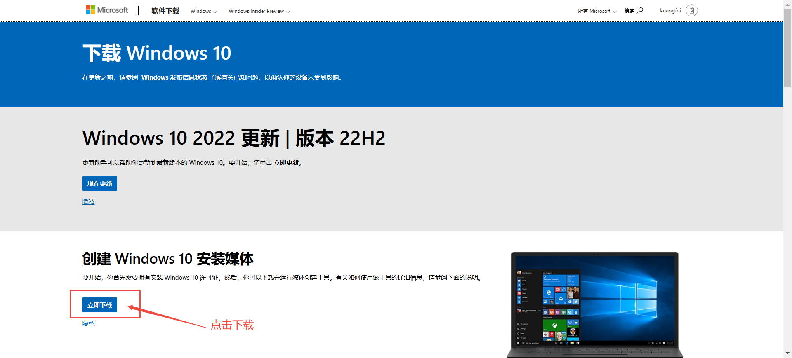Screen dimensions: 792x358
Task: Open the Windows 发布信息状态 link
Action: point(174,77)
